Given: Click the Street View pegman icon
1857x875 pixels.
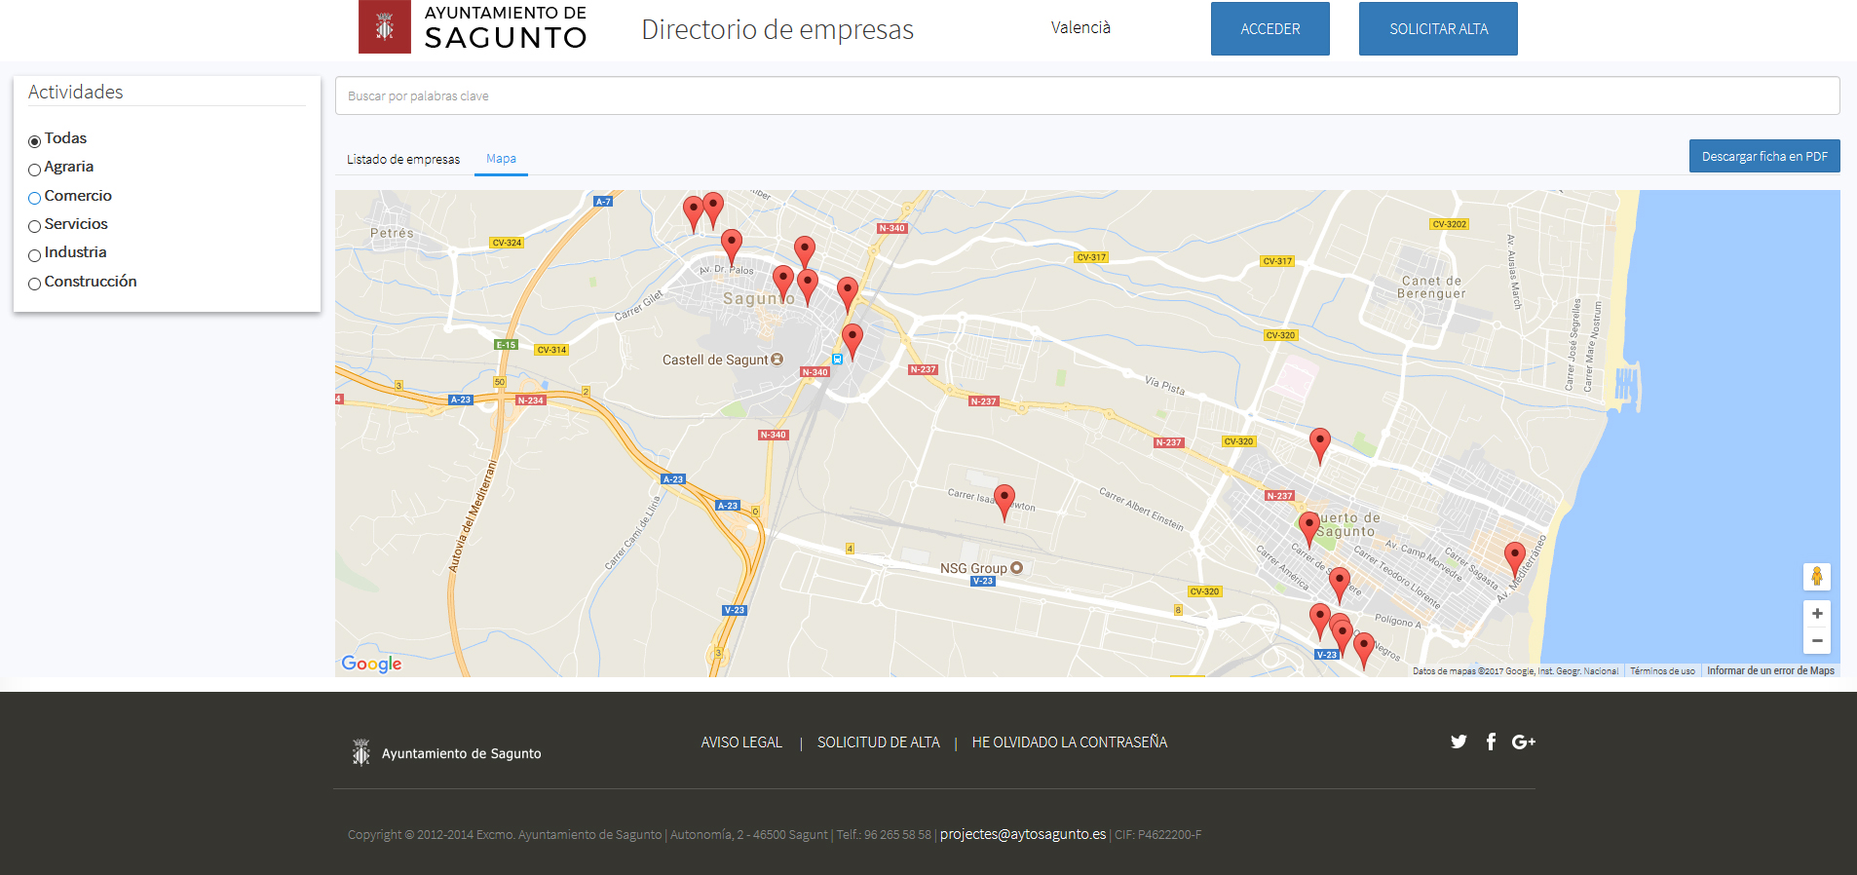Looking at the screenshot, I should pos(1816,577).
